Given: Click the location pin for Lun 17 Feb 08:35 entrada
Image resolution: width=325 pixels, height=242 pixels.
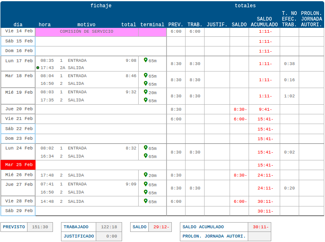Looking at the screenshot, I should (146, 60).
